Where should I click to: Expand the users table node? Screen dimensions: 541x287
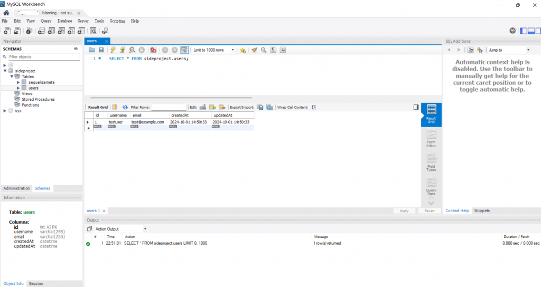click(18, 88)
